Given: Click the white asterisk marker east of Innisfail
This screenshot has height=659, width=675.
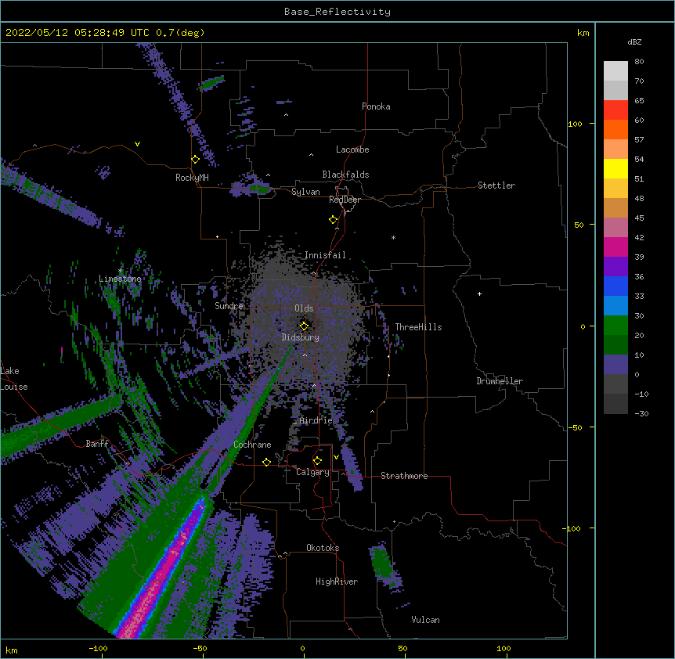Looking at the screenshot, I should (x=393, y=237).
